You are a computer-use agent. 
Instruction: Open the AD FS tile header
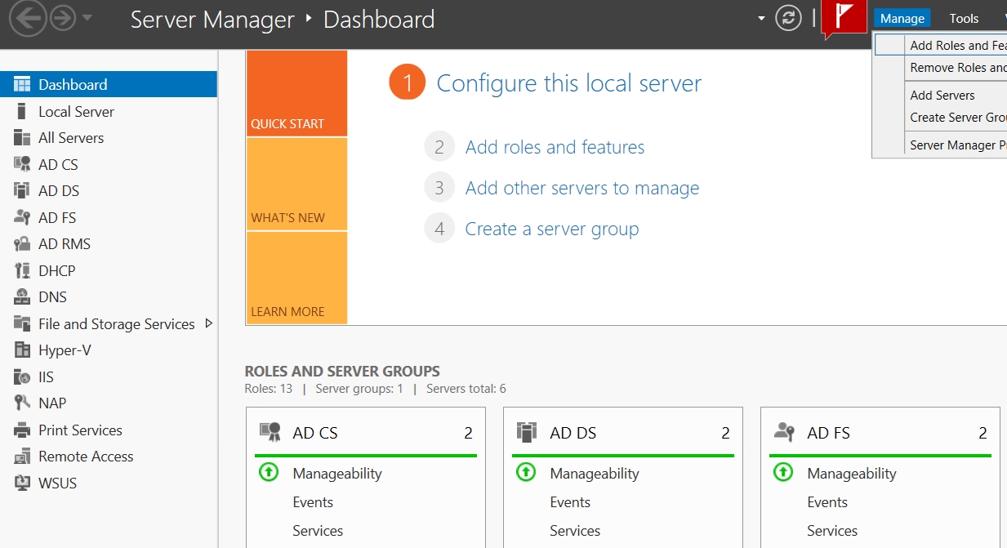click(x=880, y=433)
